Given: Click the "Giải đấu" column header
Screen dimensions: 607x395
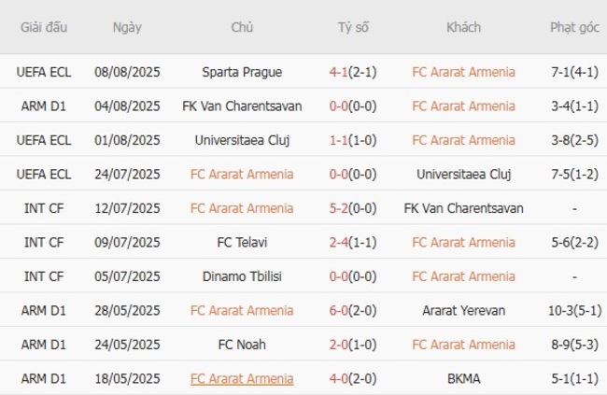Looking at the screenshot, I should [43, 27].
